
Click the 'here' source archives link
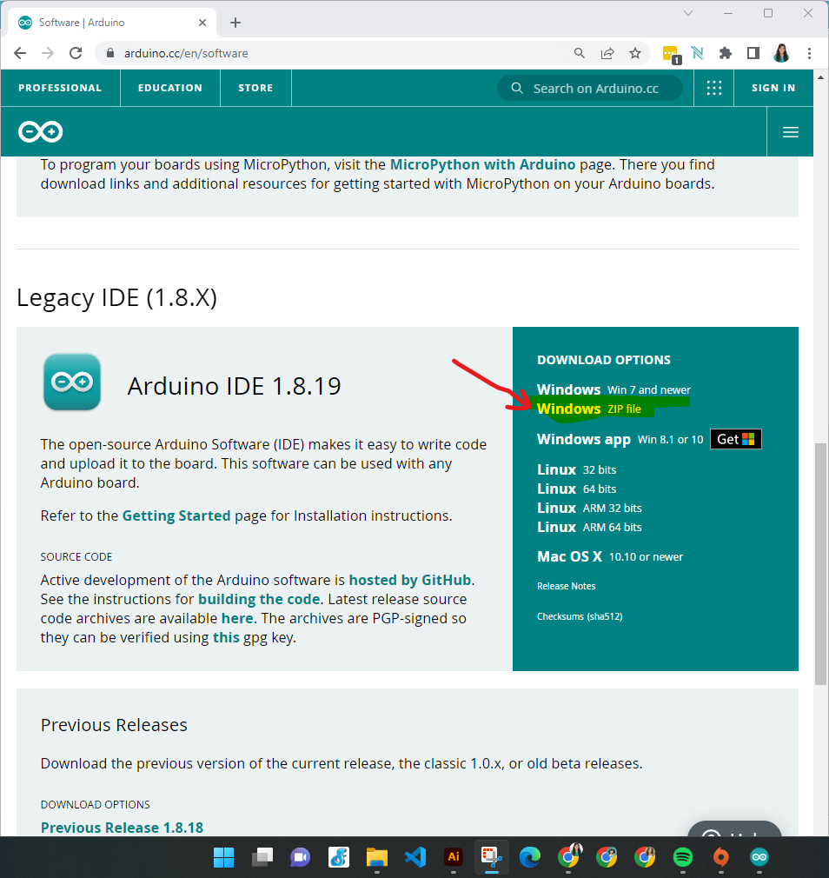tap(237, 618)
